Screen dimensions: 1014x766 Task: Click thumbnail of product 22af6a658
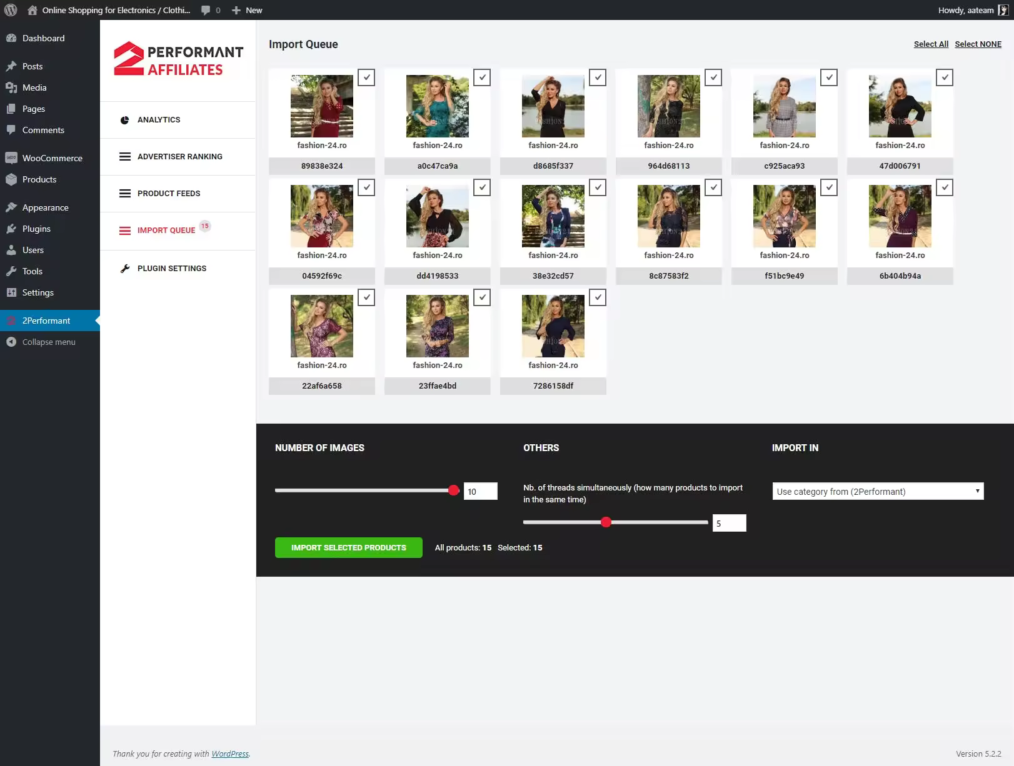pyautogui.click(x=322, y=326)
